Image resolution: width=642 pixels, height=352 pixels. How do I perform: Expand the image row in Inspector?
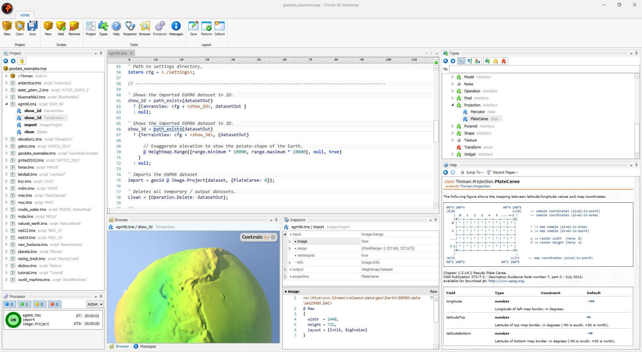pyautogui.click(x=290, y=241)
